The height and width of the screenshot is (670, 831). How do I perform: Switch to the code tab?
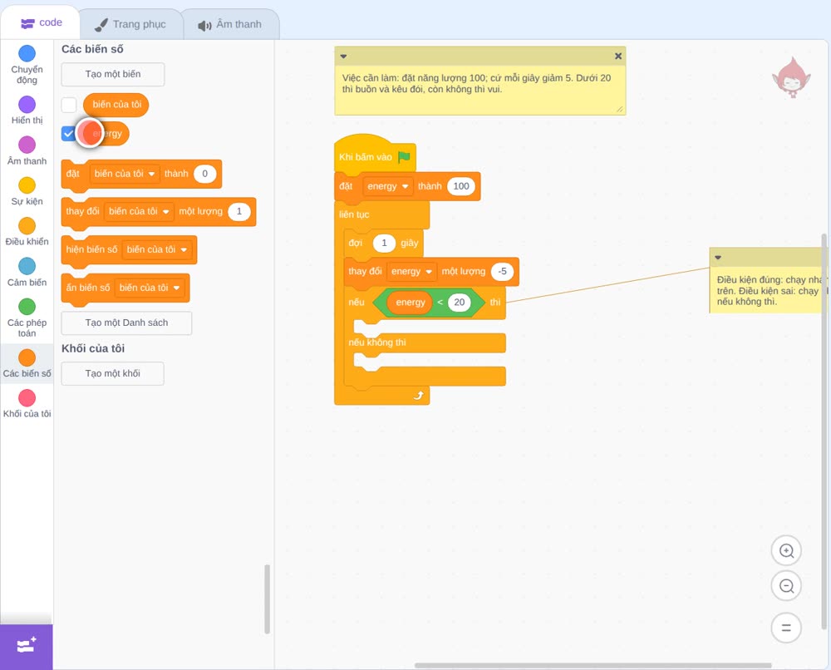41,22
